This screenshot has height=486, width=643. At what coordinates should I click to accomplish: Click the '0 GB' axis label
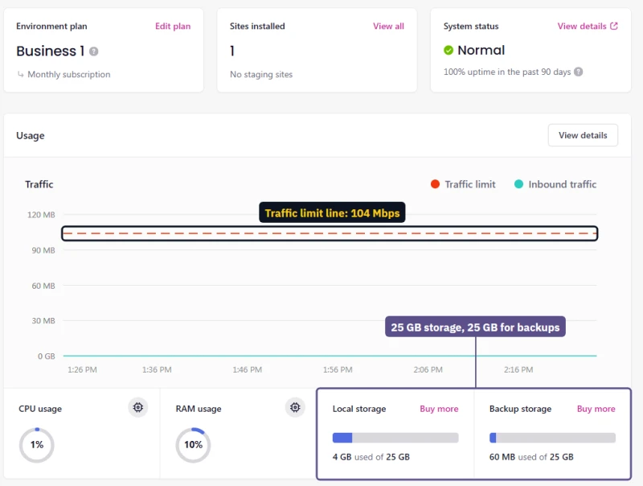click(x=47, y=356)
